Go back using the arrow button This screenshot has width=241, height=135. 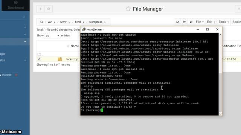[x=41, y=9]
